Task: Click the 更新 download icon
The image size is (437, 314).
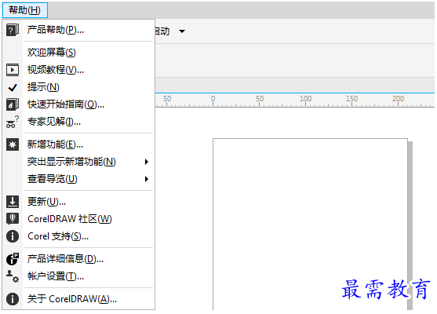Action: tap(13, 202)
